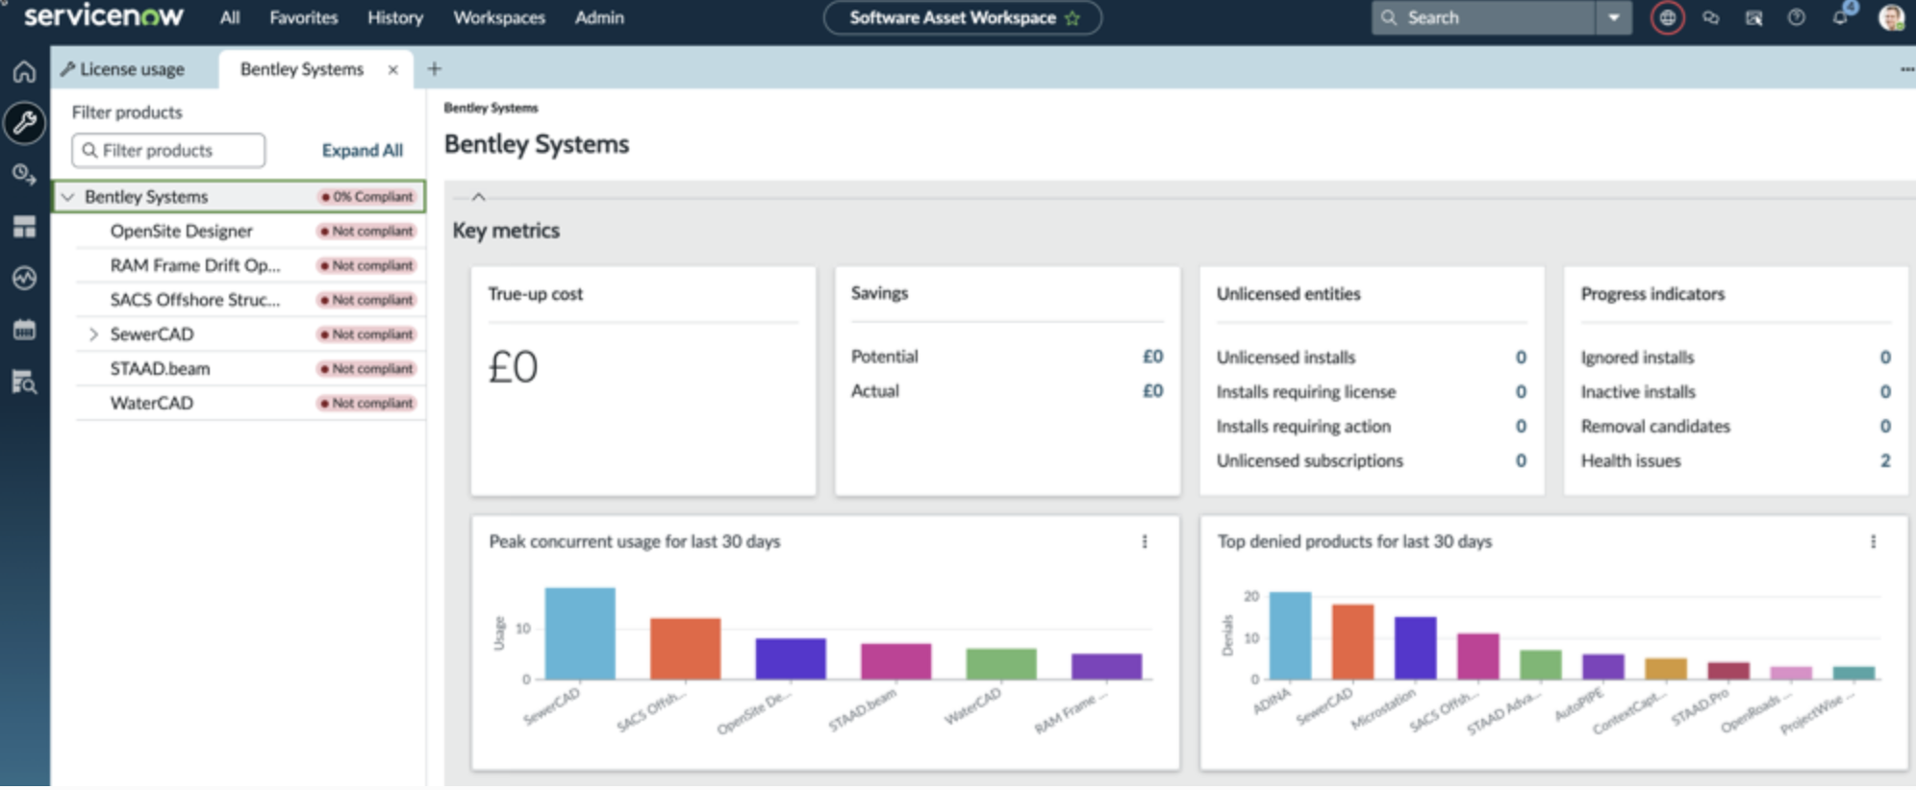Open the Workspaces menu
The height and width of the screenshot is (790, 1916).
[x=499, y=17]
